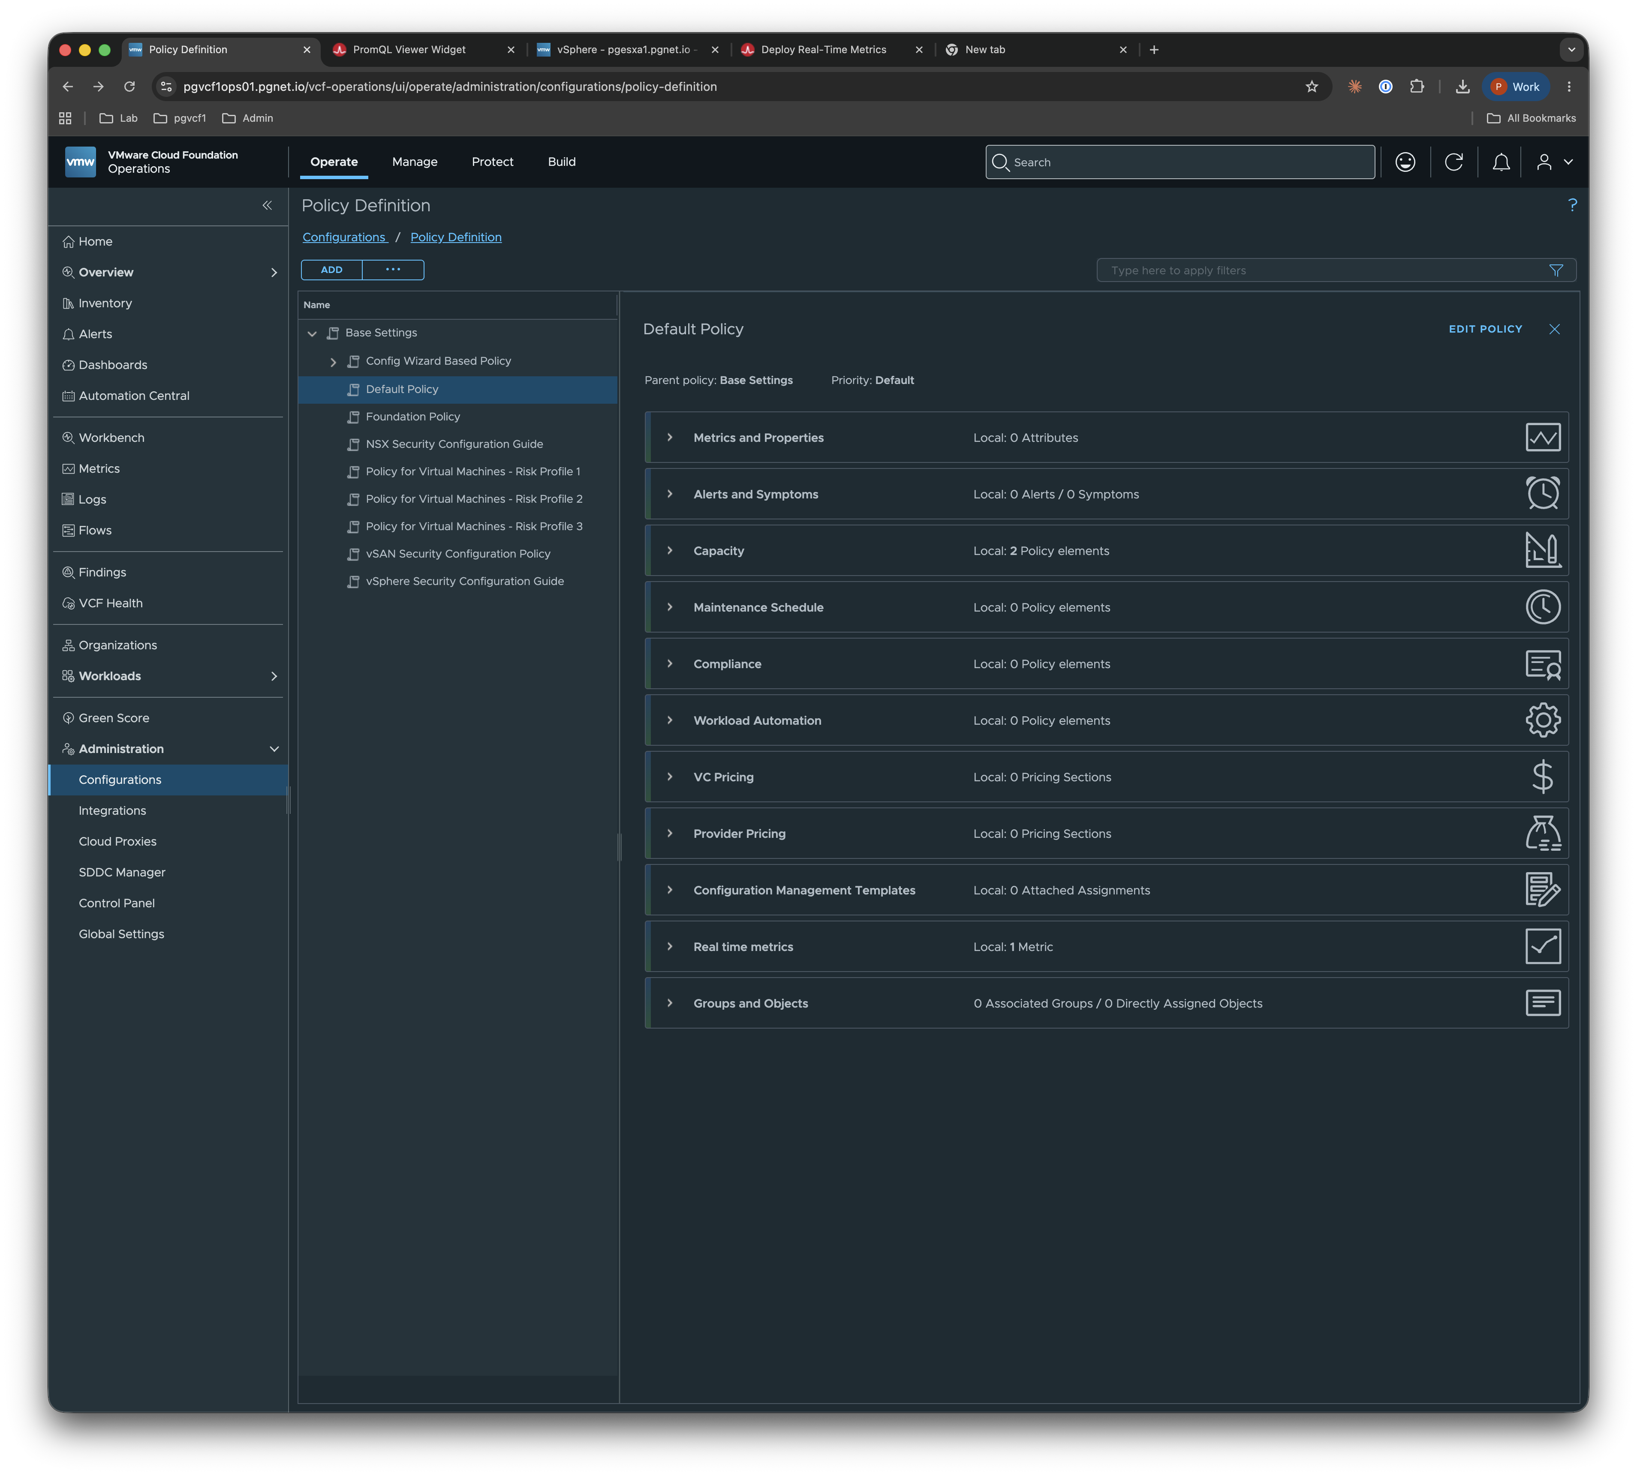Click the Alerts and Symptoms alarm icon

[1543, 493]
